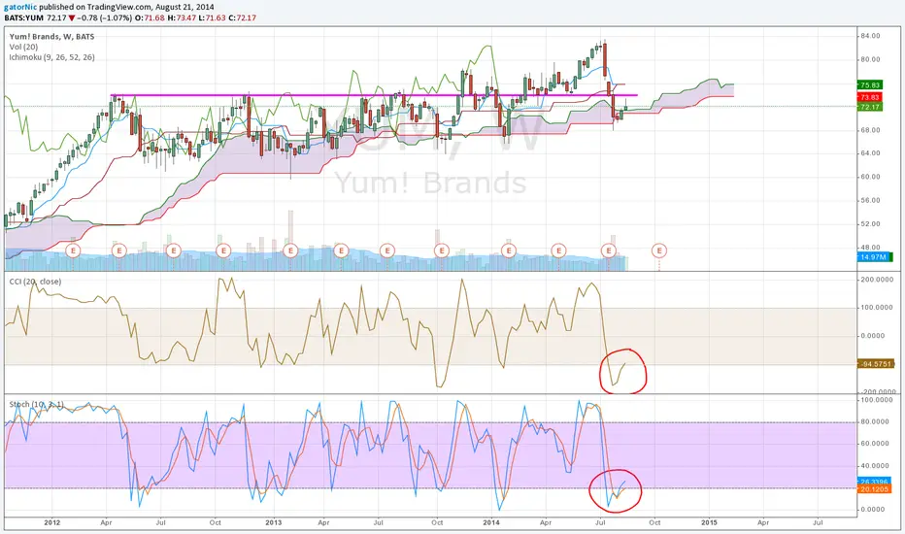This screenshot has width=905, height=534.
Task: Click the earnings E marker for late April 2014
Action: [x=558, y=250]
